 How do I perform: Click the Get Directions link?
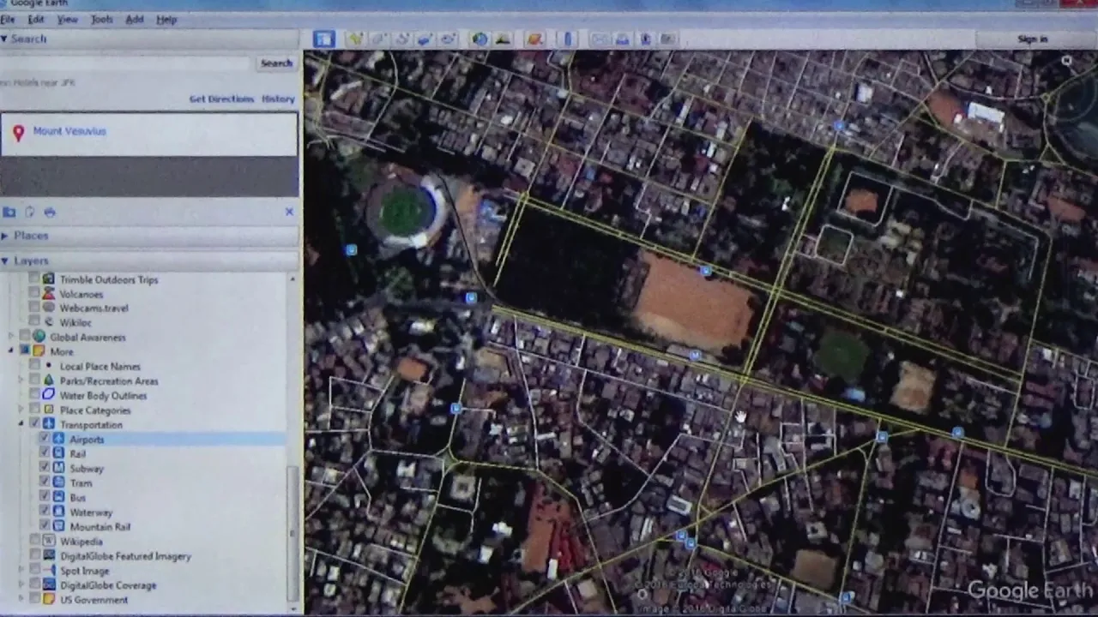[221, 99]
